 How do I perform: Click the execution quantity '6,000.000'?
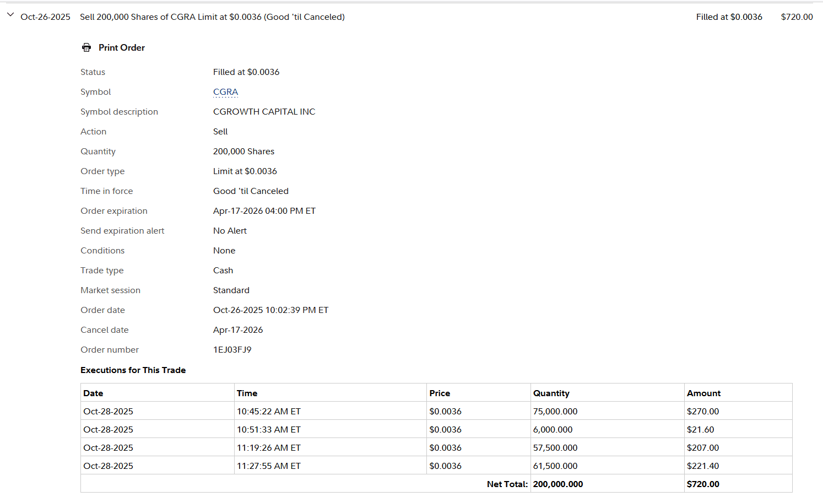tap(553, 430)
